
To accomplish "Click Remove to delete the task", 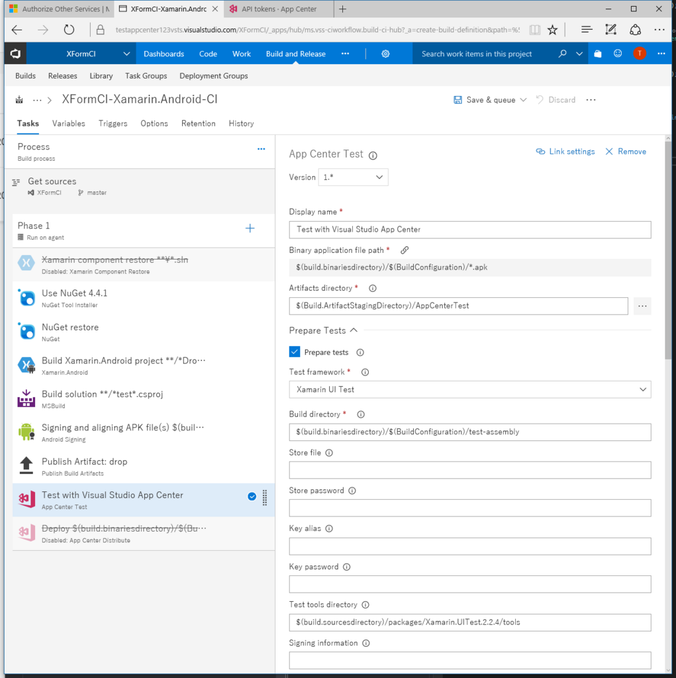I will pyautogui.click(x=626, y=152).
